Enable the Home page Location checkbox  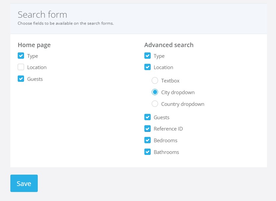[21, 67]
